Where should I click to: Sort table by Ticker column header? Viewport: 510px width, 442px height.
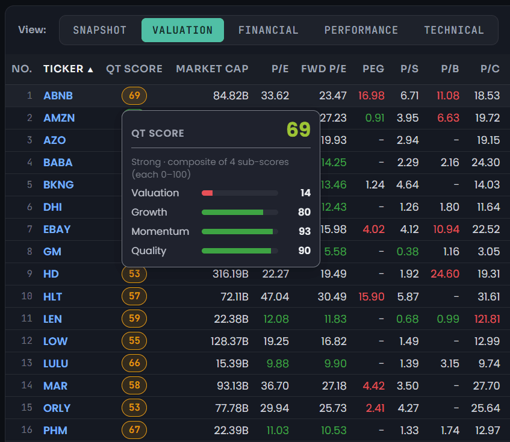click(68, 69)
